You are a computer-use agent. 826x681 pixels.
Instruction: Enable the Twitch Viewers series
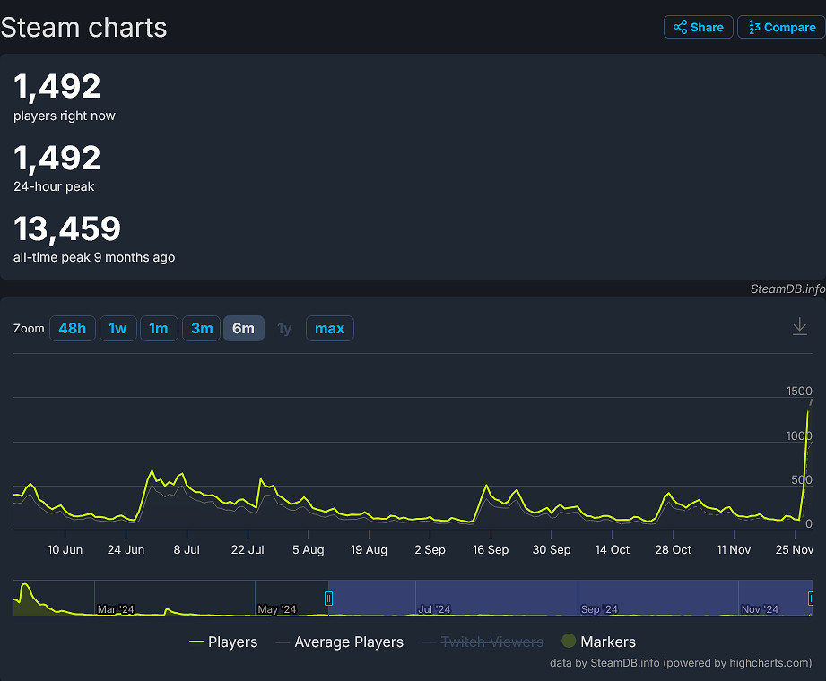click(483, 642)
